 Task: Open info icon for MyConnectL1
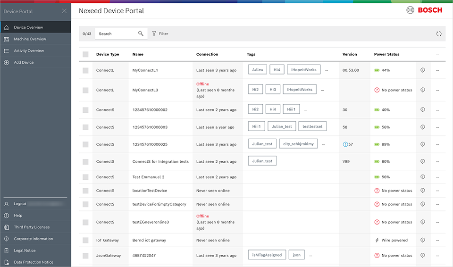pyautogui.click(x=423, y=70)
